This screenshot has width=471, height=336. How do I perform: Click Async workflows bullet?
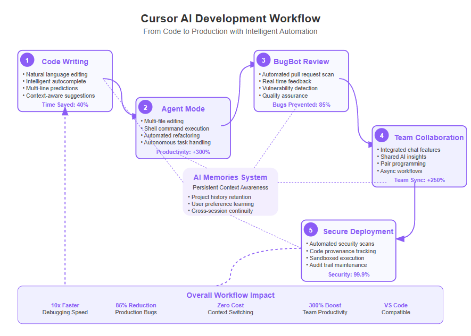400,171
